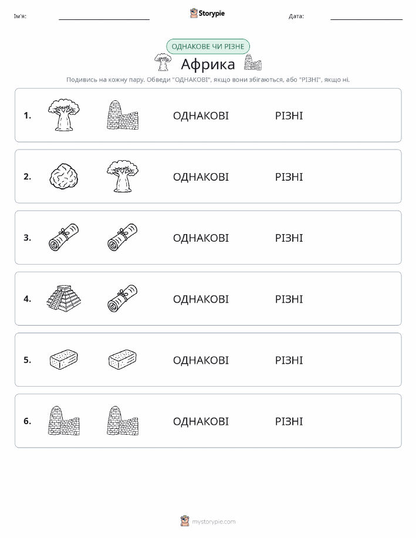Click the baobab tree in row 1

pos(64,115)
